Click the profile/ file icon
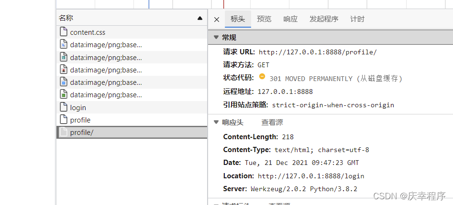Viewport: 453px width, 205px height. (x=64, y=132)
